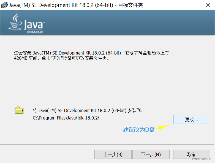Close the JDK installer window
215x163 pixels.
coord(208,5)
